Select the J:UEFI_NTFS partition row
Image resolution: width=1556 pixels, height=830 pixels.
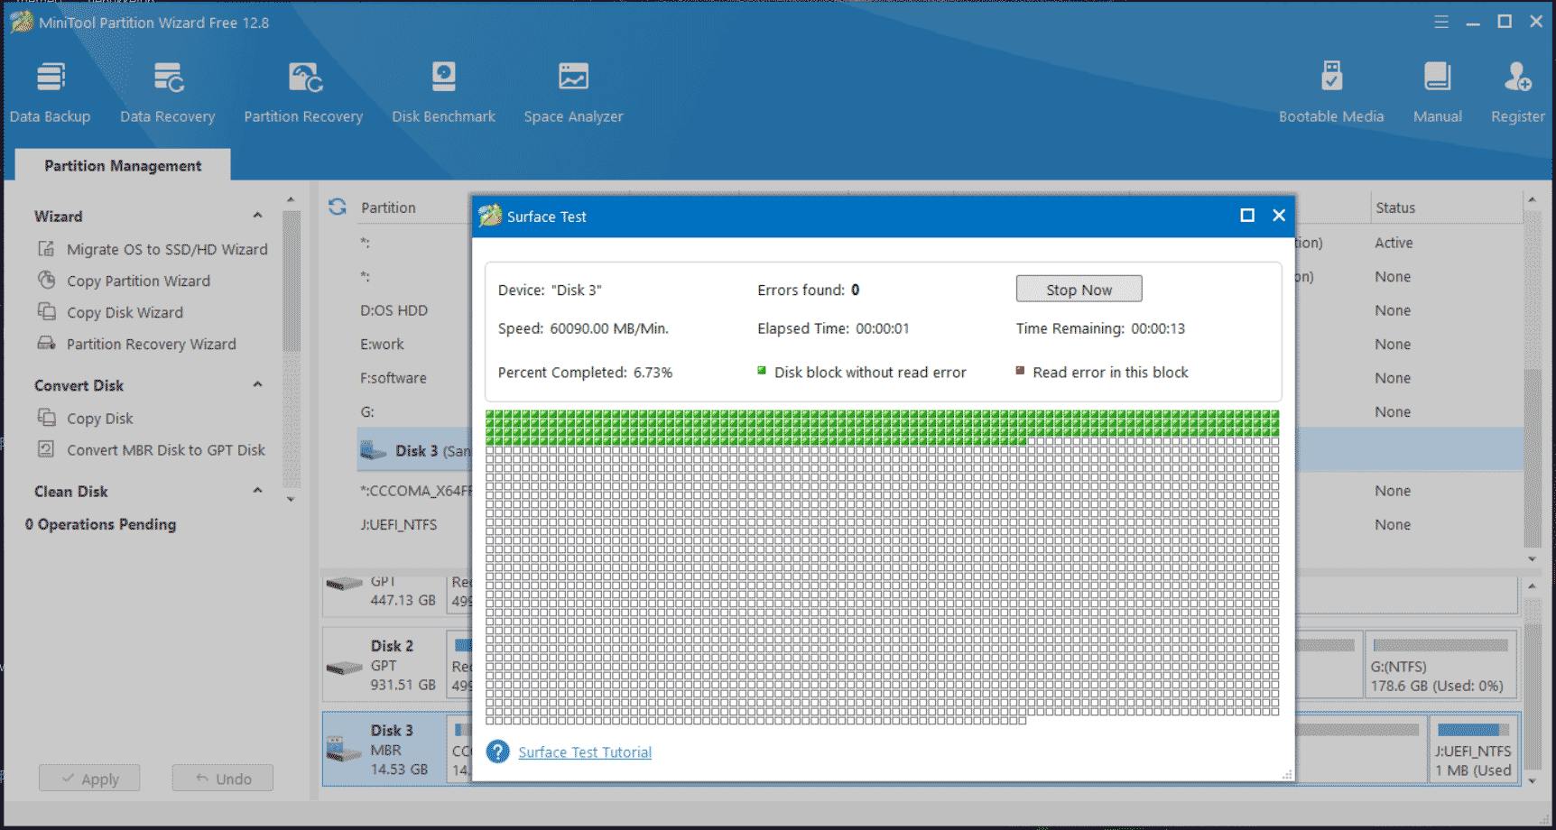[x=398, y=524]
